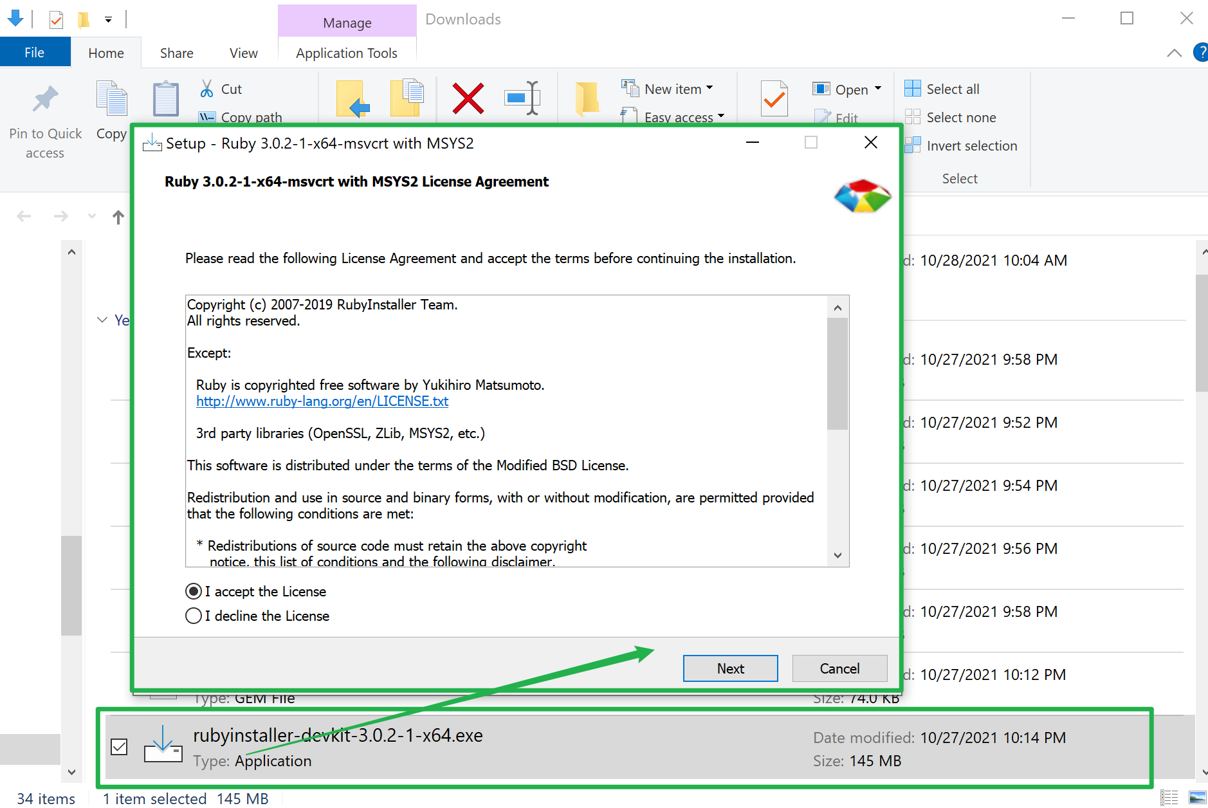Select 'I accept the License' radio button
The height and width of the screenshot is (808, 1208).
(x=194, y=591)
